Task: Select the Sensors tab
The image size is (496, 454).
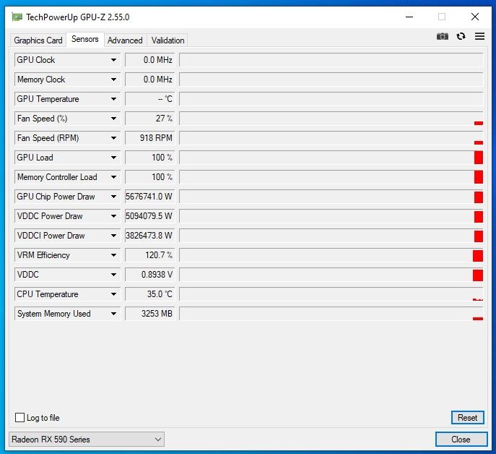Action: coord(84,39)
